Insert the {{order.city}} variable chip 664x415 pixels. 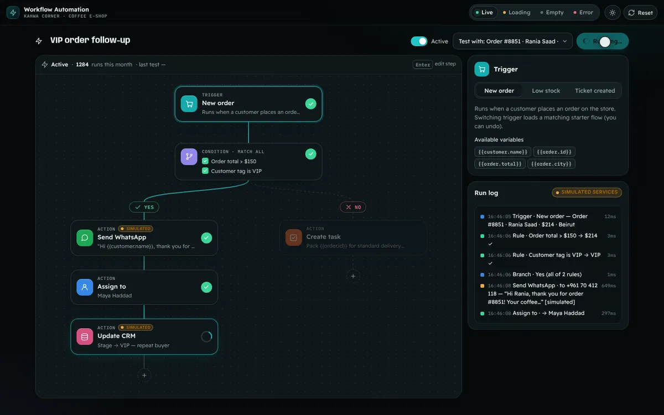[x=552, y=164]
